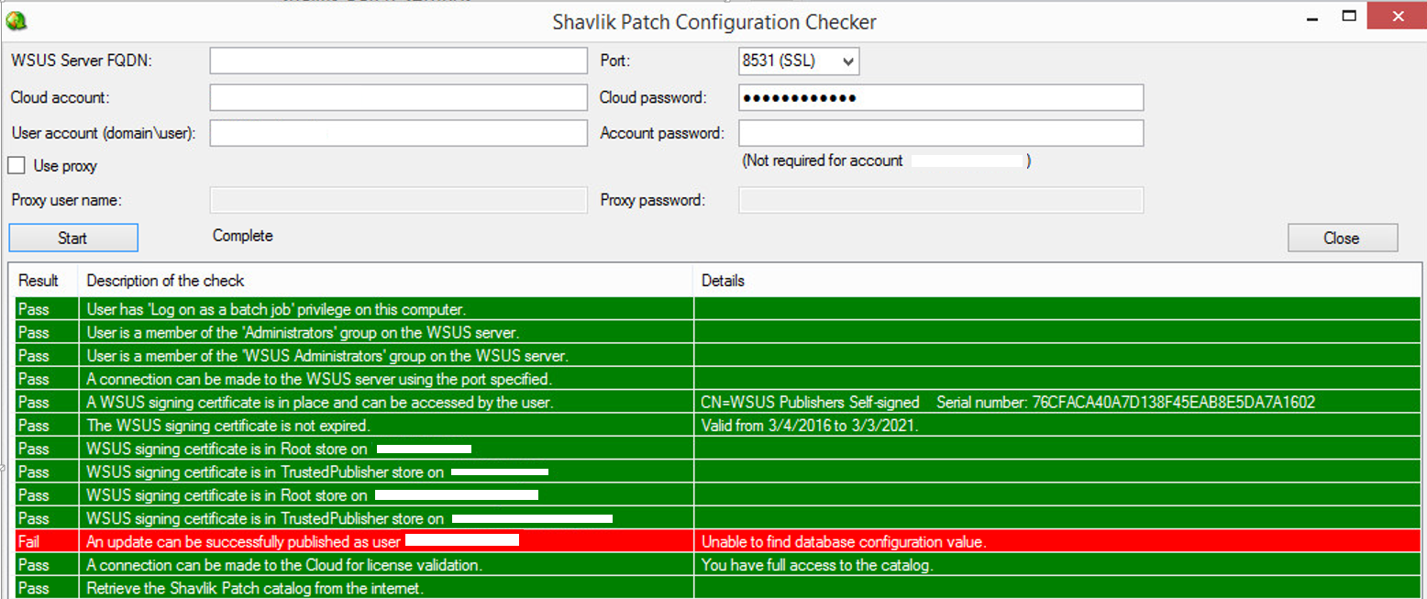Viewport: 1427px width, 599px height.
Task: Click the Start button
Action: coord(72,238)
